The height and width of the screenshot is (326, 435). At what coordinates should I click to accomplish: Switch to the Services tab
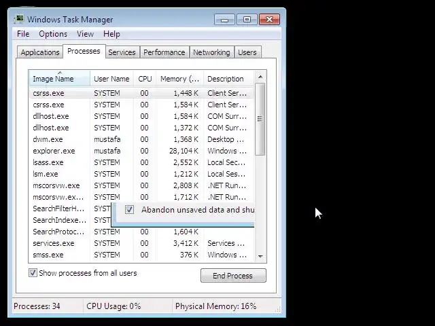[x=122, y=52]
